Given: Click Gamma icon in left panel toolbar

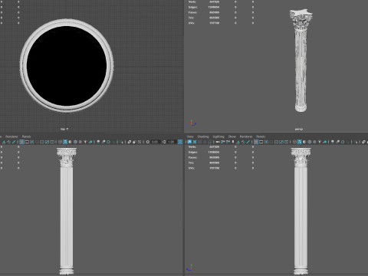Looking at the screenshot, I should pyautogui.click(x=164, y=142).
